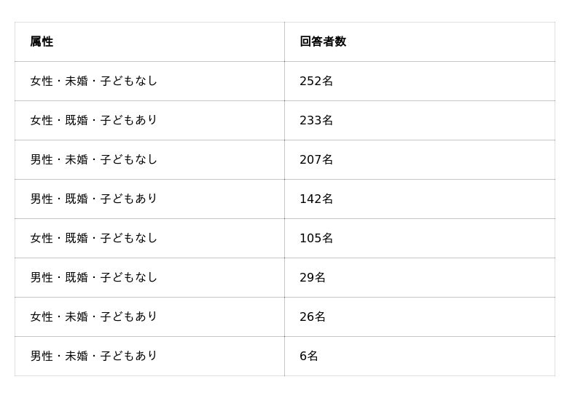Select the 女性・既婚・子どもなし cell
The image size is (583, 398).
(94, 239)
